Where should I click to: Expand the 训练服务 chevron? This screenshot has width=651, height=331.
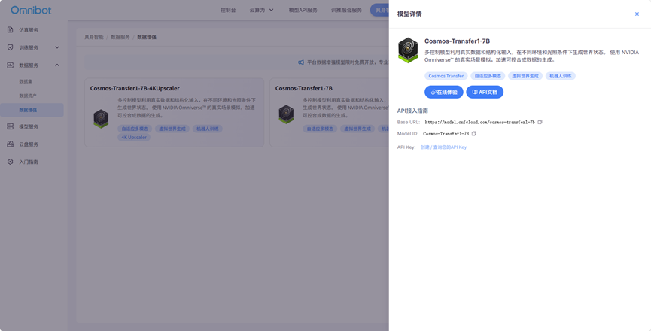(x=57, y=47)
